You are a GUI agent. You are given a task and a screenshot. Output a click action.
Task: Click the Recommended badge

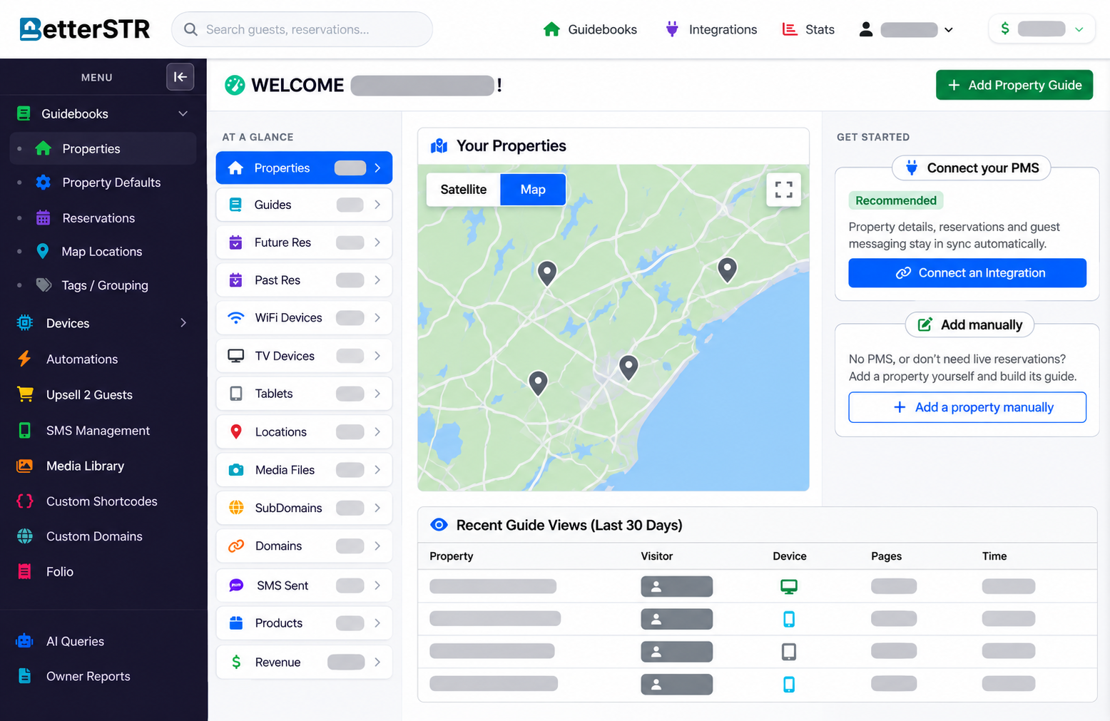896,200
